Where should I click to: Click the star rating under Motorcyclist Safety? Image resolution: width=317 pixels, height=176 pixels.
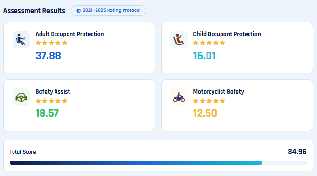pyautogui.click(x=209, y=101)
